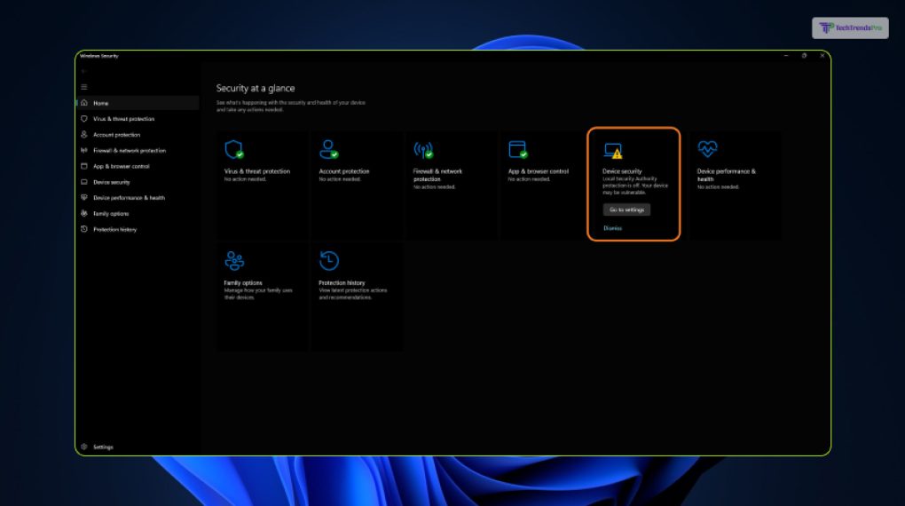This screenshot has height=506, width=905.
Task: Click View latest protection actions text
Action: tap(352, 294)
